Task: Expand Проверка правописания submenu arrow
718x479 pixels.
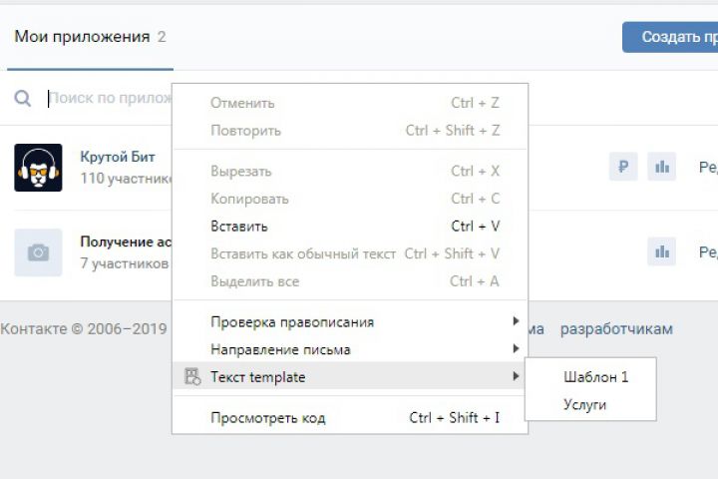Action: point(516,321)
